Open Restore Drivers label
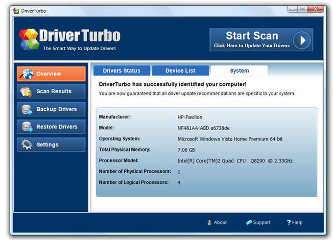The width and height of the screenshot is (333, 240). (57, 127)
